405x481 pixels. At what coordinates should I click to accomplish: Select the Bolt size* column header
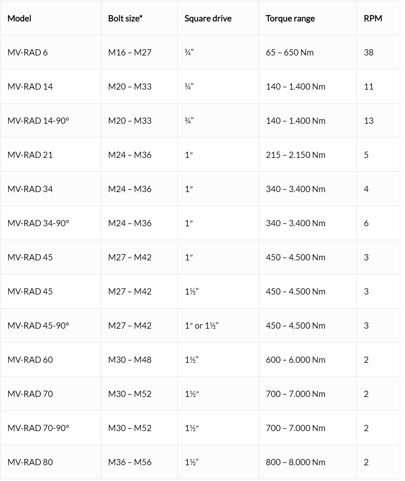pyautogui.click(x=139, y=18)
